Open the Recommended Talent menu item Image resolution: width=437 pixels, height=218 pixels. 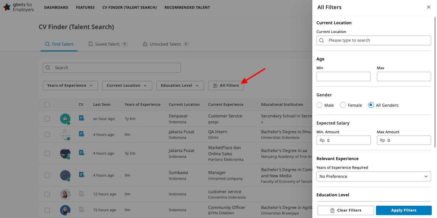click(x=187, y=7)
